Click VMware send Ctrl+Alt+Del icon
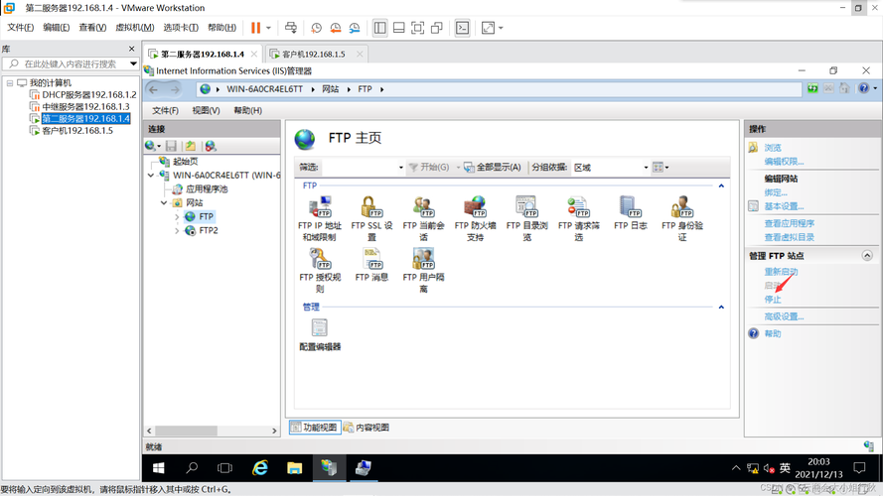The image size is (883, 496). (291, 28)
